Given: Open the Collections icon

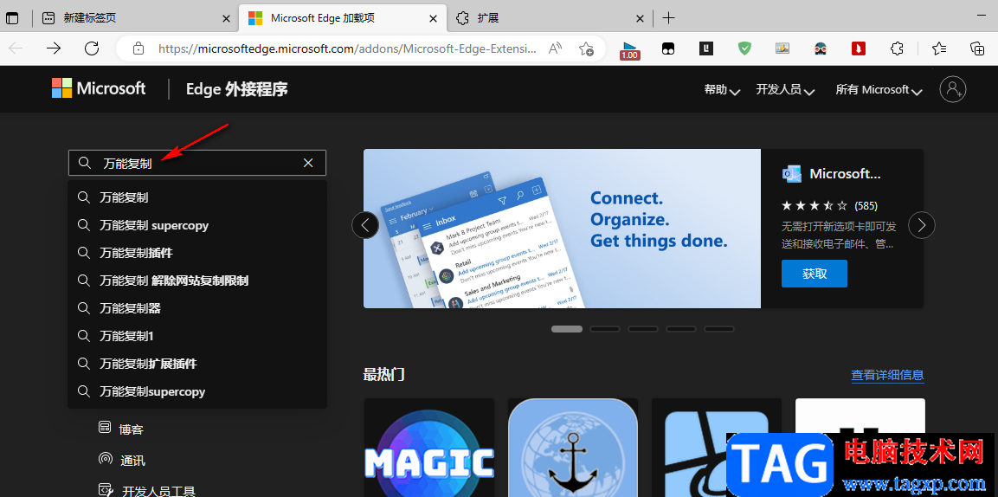Looking at the screenshot, I should point(977,48).
